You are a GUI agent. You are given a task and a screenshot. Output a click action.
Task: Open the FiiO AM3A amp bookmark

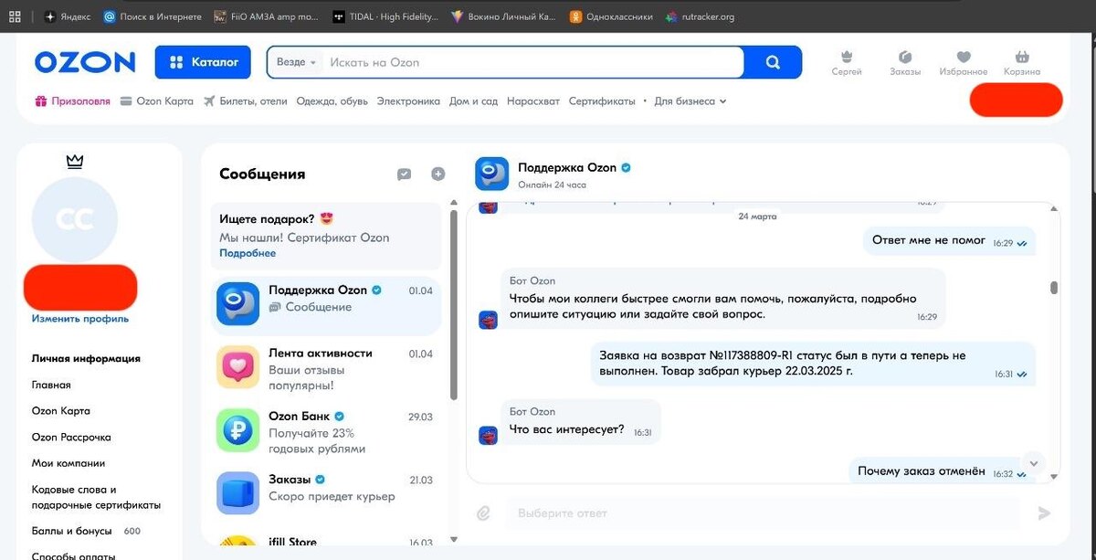267,16
